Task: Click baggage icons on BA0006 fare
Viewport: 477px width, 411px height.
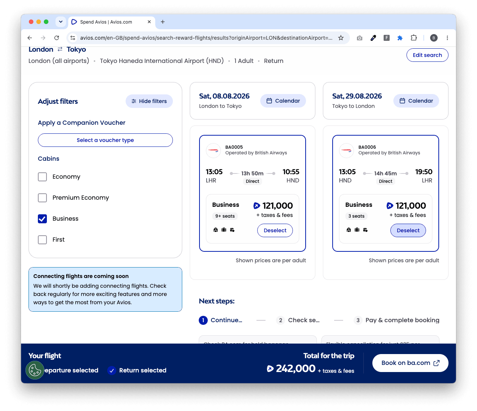Action: (x=357, y=230)
